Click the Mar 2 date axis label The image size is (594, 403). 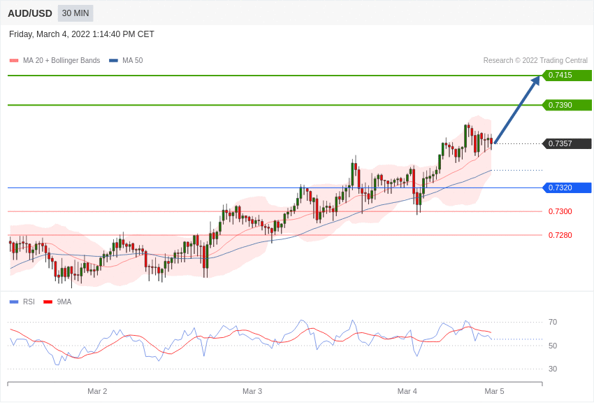[x=97, y=391]
